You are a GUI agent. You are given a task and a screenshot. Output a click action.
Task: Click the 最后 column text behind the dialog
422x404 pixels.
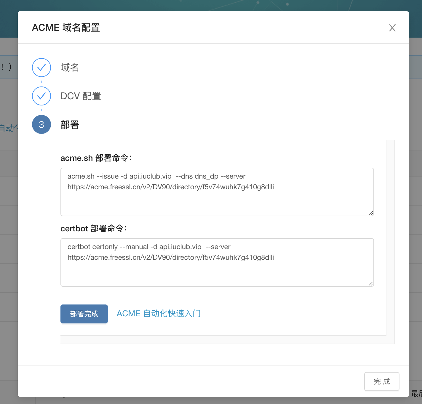click(x=416, y=393)
